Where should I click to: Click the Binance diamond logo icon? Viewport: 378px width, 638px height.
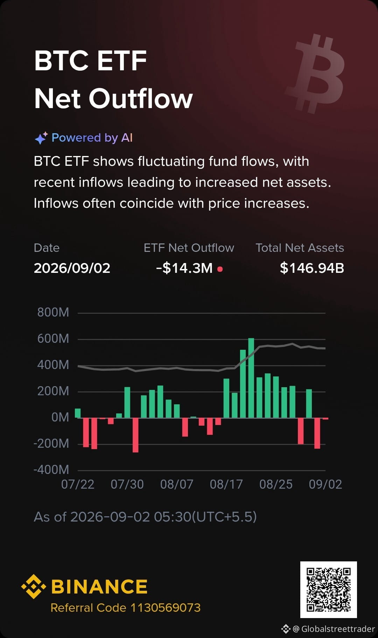tap(34, 586)
